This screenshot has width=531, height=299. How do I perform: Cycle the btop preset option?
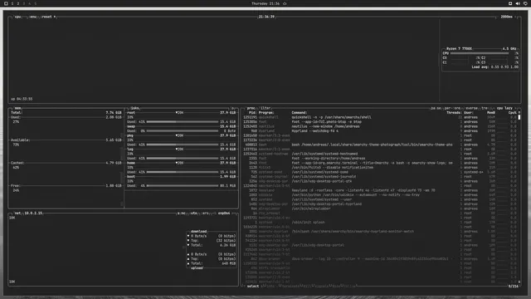point(48,17)
